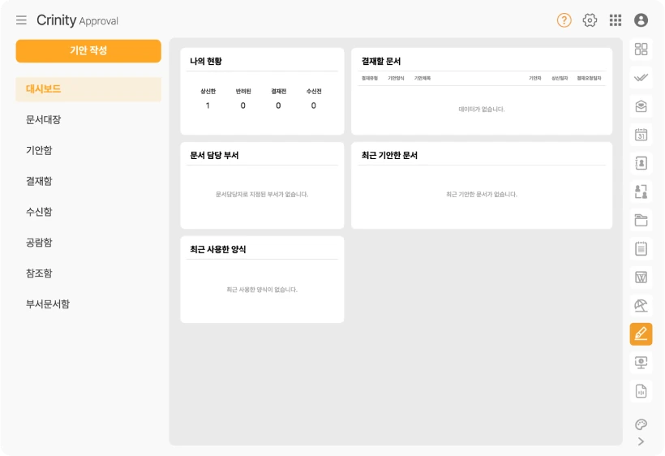Open 문서대장 in the left menu
Image resolution: width=665 pixels, height=456 pixels.
point(43,119)
